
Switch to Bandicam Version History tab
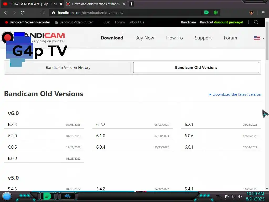tap(68, 68)
